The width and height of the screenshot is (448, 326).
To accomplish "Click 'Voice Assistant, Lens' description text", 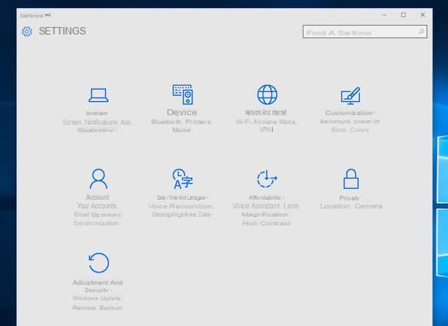I will click(266, 206).
